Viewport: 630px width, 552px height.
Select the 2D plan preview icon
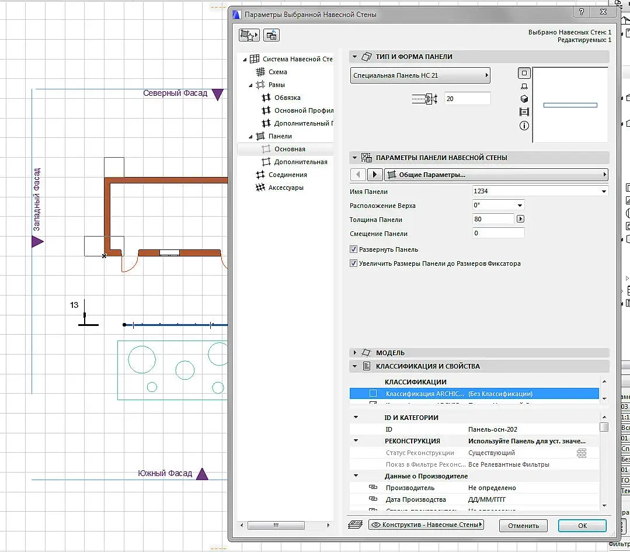pyautogui.click(x=524, y=74)
